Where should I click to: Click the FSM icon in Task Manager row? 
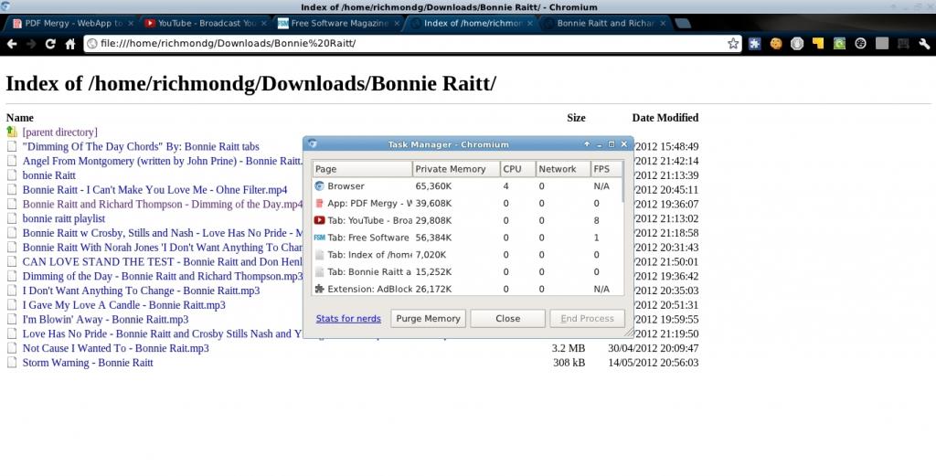tap(319, 238)
